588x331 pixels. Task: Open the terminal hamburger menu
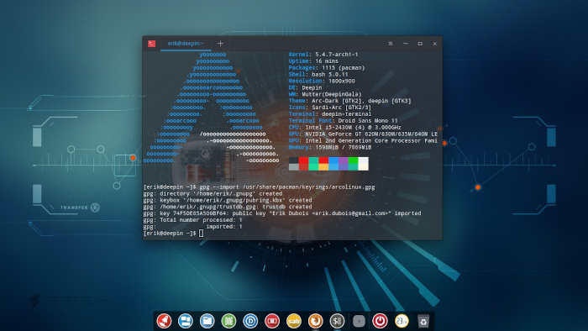391,44
